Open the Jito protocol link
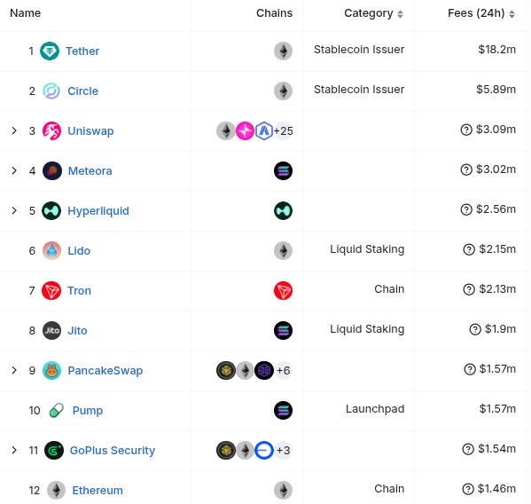The width and height of the screenshot is (531, 504). 77,331
